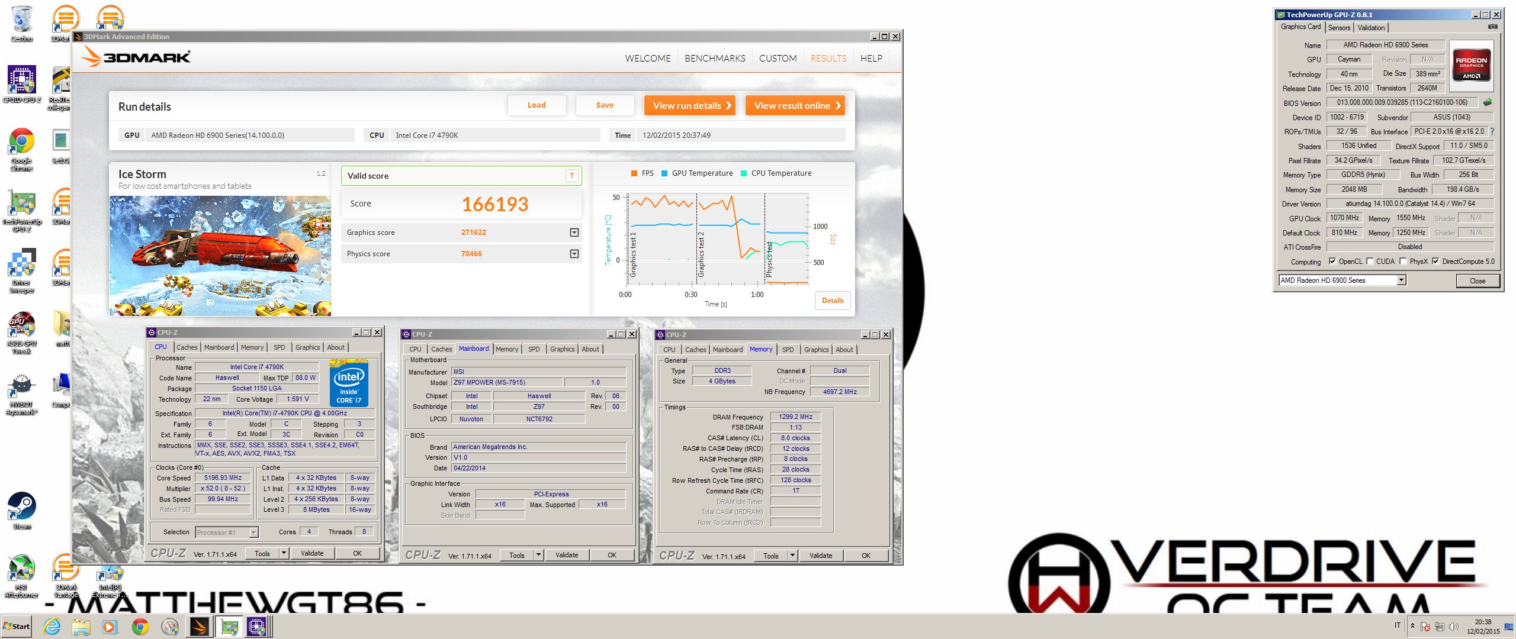This screenshot has width=1516, height=639.
Task: Open the WELCOME tab in 3DMark
Action: [x=648, y=58]
